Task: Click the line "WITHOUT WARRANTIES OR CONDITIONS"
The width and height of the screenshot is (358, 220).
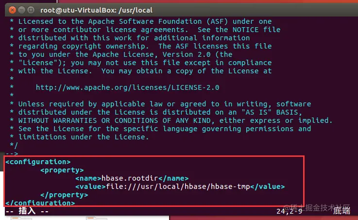Action: click(x=171, y=120)
